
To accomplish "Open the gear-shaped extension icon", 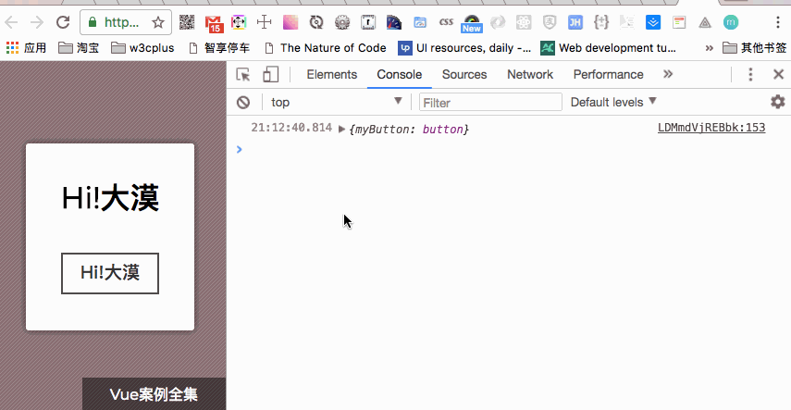I will click(x=342, y=22).
